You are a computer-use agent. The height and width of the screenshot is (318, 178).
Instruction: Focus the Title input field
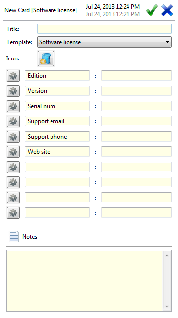coord(104,29)
